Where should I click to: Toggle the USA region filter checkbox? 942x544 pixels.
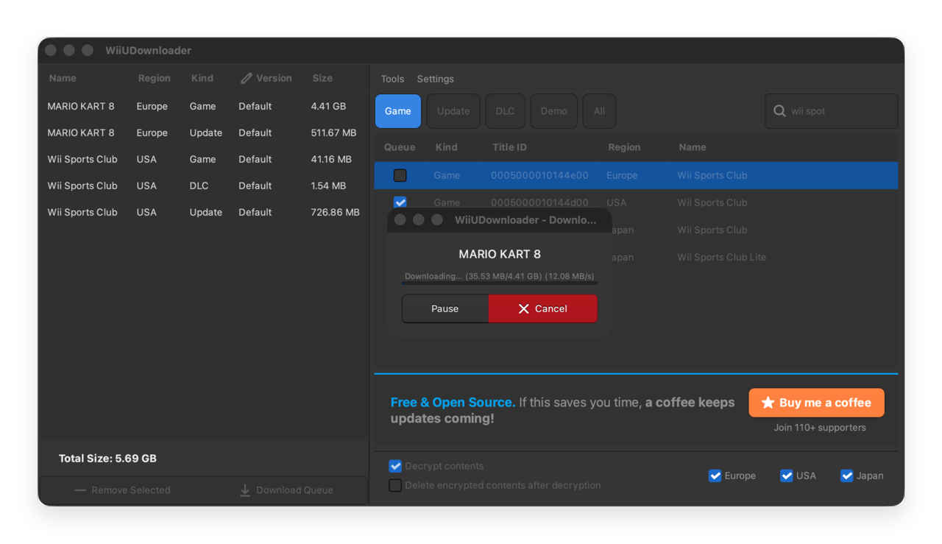click(x=786, y=476)
